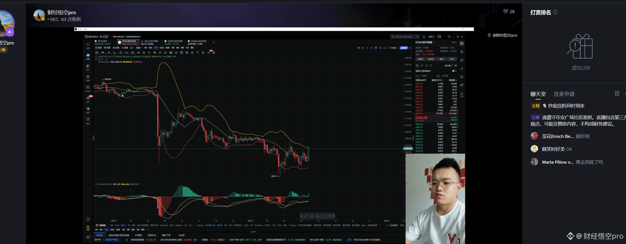Open the mail inbox icon in trading app

coord(439,37)
